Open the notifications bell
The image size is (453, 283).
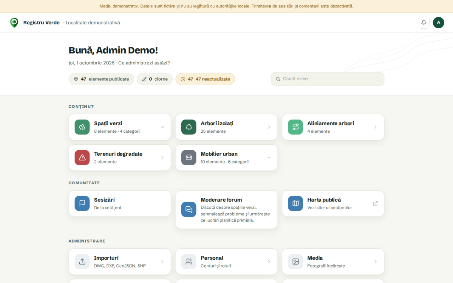click(x=424, y=23)
